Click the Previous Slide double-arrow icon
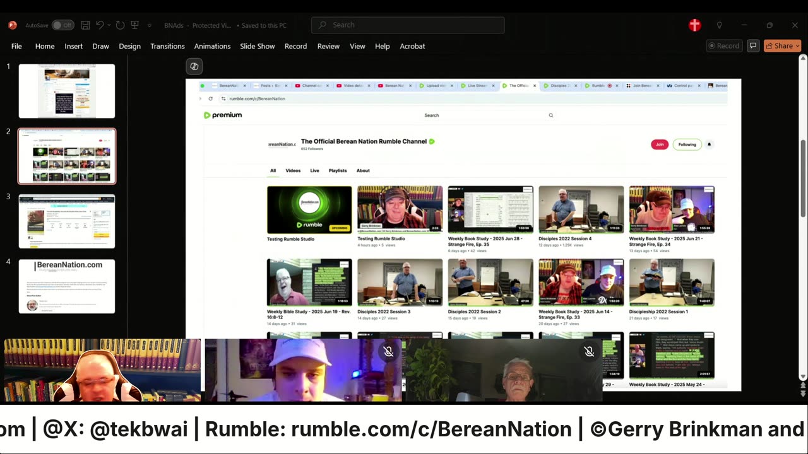808x454 pixels. click(x=803, y=385)
